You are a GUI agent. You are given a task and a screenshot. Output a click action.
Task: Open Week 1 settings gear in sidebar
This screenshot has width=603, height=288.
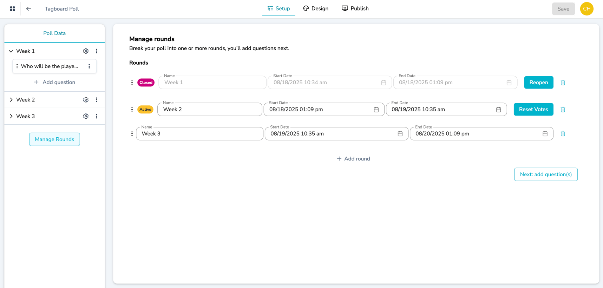tap(86, 51)
